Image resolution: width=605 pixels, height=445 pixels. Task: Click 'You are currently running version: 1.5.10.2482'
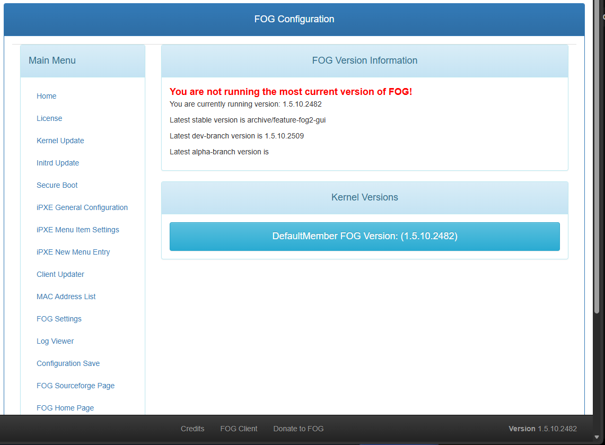[x=246, y=104]
